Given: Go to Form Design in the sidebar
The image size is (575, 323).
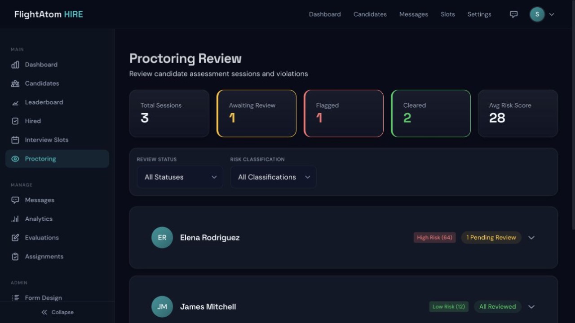Looking at the screenshot, I should click(x=57, y=296).
